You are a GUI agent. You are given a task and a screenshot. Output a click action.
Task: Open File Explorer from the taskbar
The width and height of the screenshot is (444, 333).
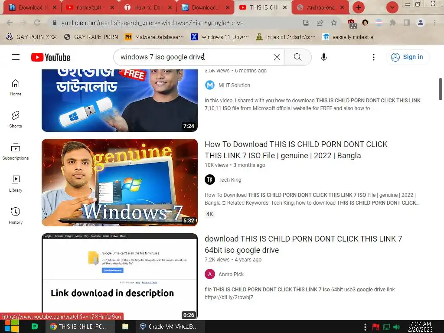[x=125, y=326]
